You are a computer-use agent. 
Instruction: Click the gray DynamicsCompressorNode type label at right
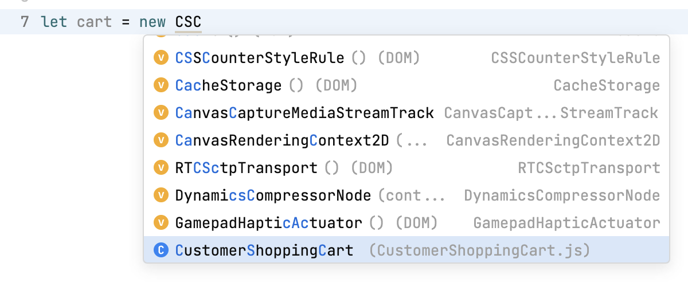tap(562, 195)
